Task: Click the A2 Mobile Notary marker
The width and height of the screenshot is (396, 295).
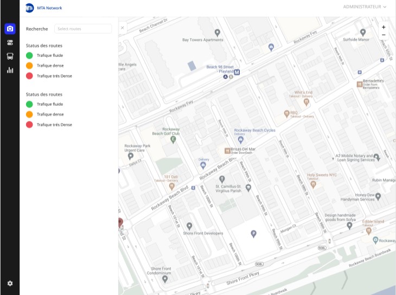Action: [x=376, y=157]
